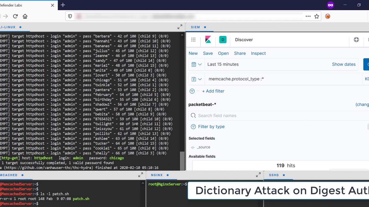Click the packetbeat-* index pattern
The height and width of the screenshot is (207, 369).
pyautogui.click(x=202, y=105)
